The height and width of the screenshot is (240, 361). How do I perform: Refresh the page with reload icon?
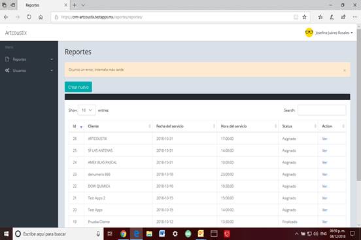(29, 17)
